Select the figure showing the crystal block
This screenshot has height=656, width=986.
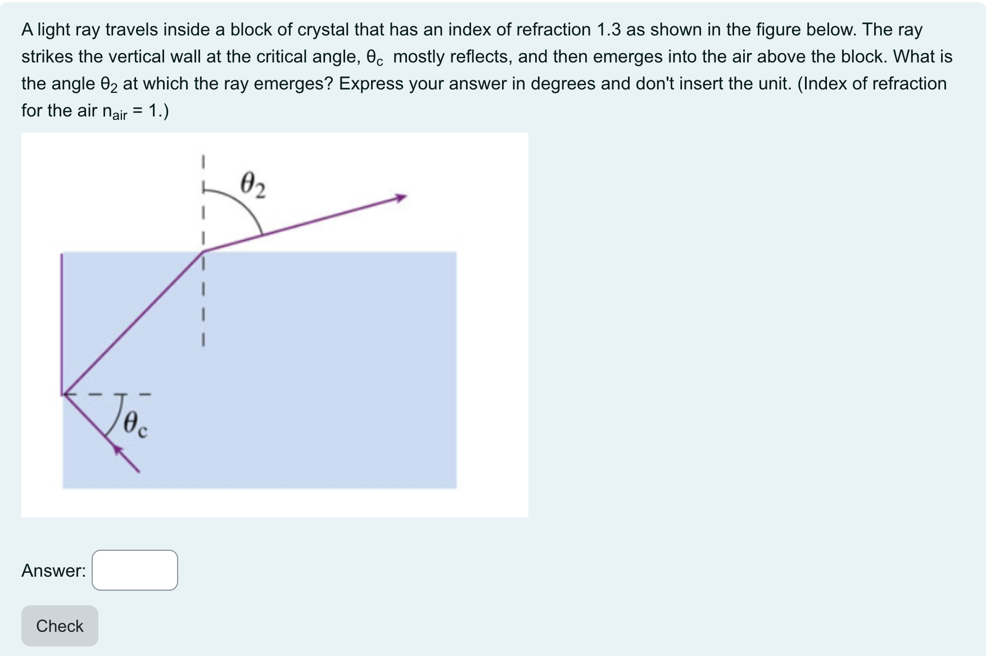(275, 323)
